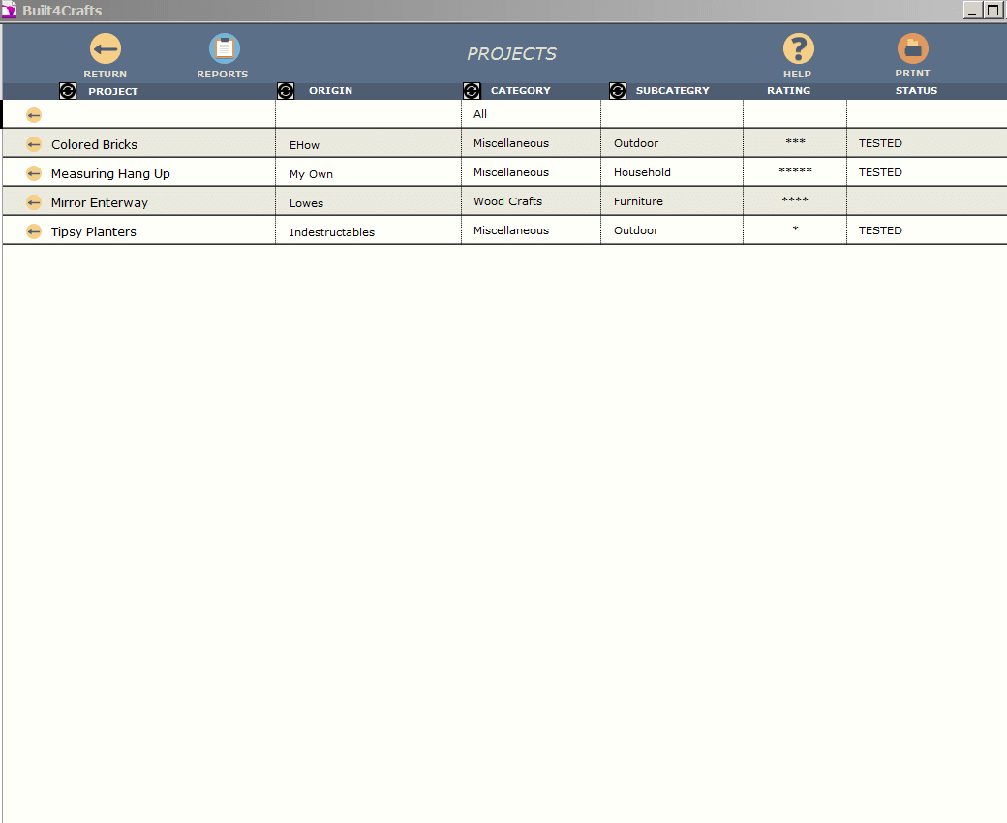Click arrow icon beside Tipsy Planters
Viewport: 1007px width, 823px height.
point(34,231)
